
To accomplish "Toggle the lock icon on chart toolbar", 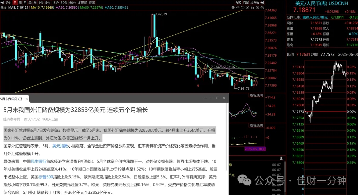I will coord(252,8).
